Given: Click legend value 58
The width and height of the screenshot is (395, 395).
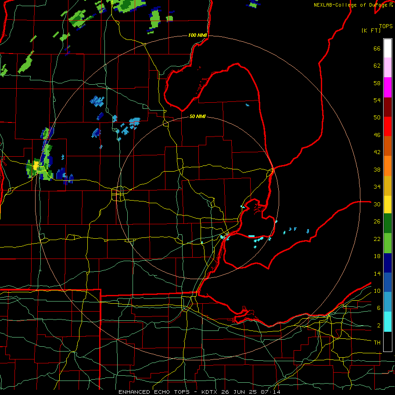Looking at the screenshot, I should coord(377,83).
